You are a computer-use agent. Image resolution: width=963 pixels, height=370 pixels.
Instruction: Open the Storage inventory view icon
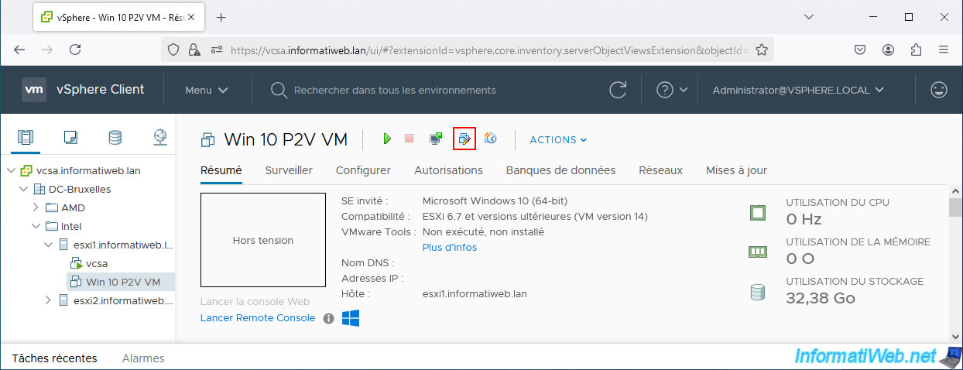(x=115, y=138)
